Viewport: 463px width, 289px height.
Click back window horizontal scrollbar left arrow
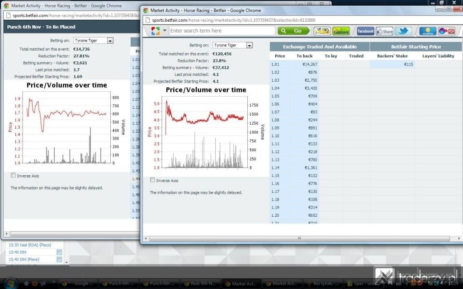pyautogui.click(x=6, y=234)
